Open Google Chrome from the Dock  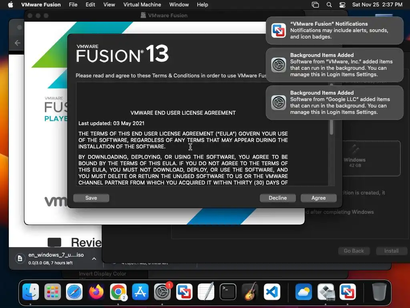click(x=118, y=292)
